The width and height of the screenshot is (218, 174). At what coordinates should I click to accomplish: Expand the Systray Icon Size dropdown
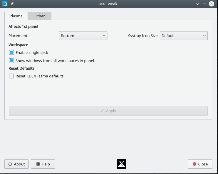(184, 36)
